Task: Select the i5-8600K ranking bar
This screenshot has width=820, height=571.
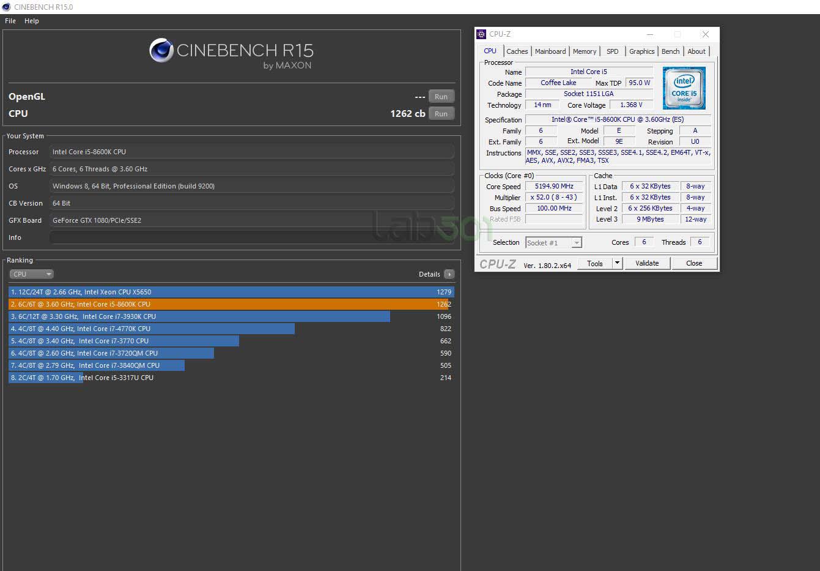Action: pyautogui.click(x=231, y=304)
